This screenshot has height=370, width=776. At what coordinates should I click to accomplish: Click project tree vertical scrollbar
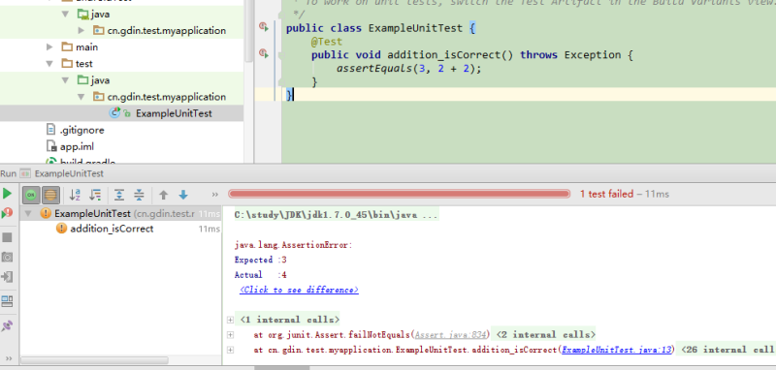tap(249, 30)
